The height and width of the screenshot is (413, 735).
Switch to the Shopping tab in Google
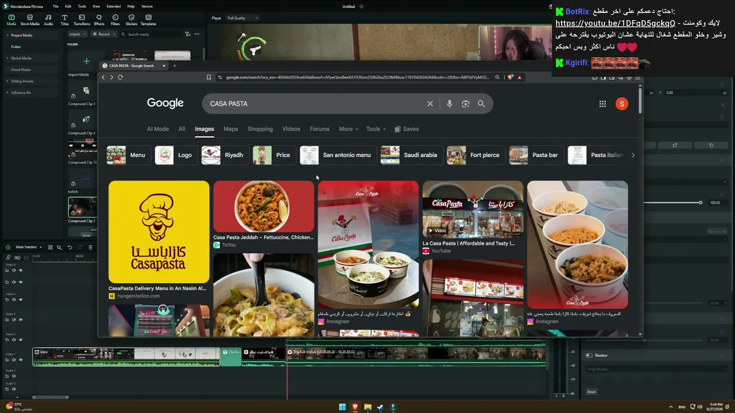click(260, 129)
